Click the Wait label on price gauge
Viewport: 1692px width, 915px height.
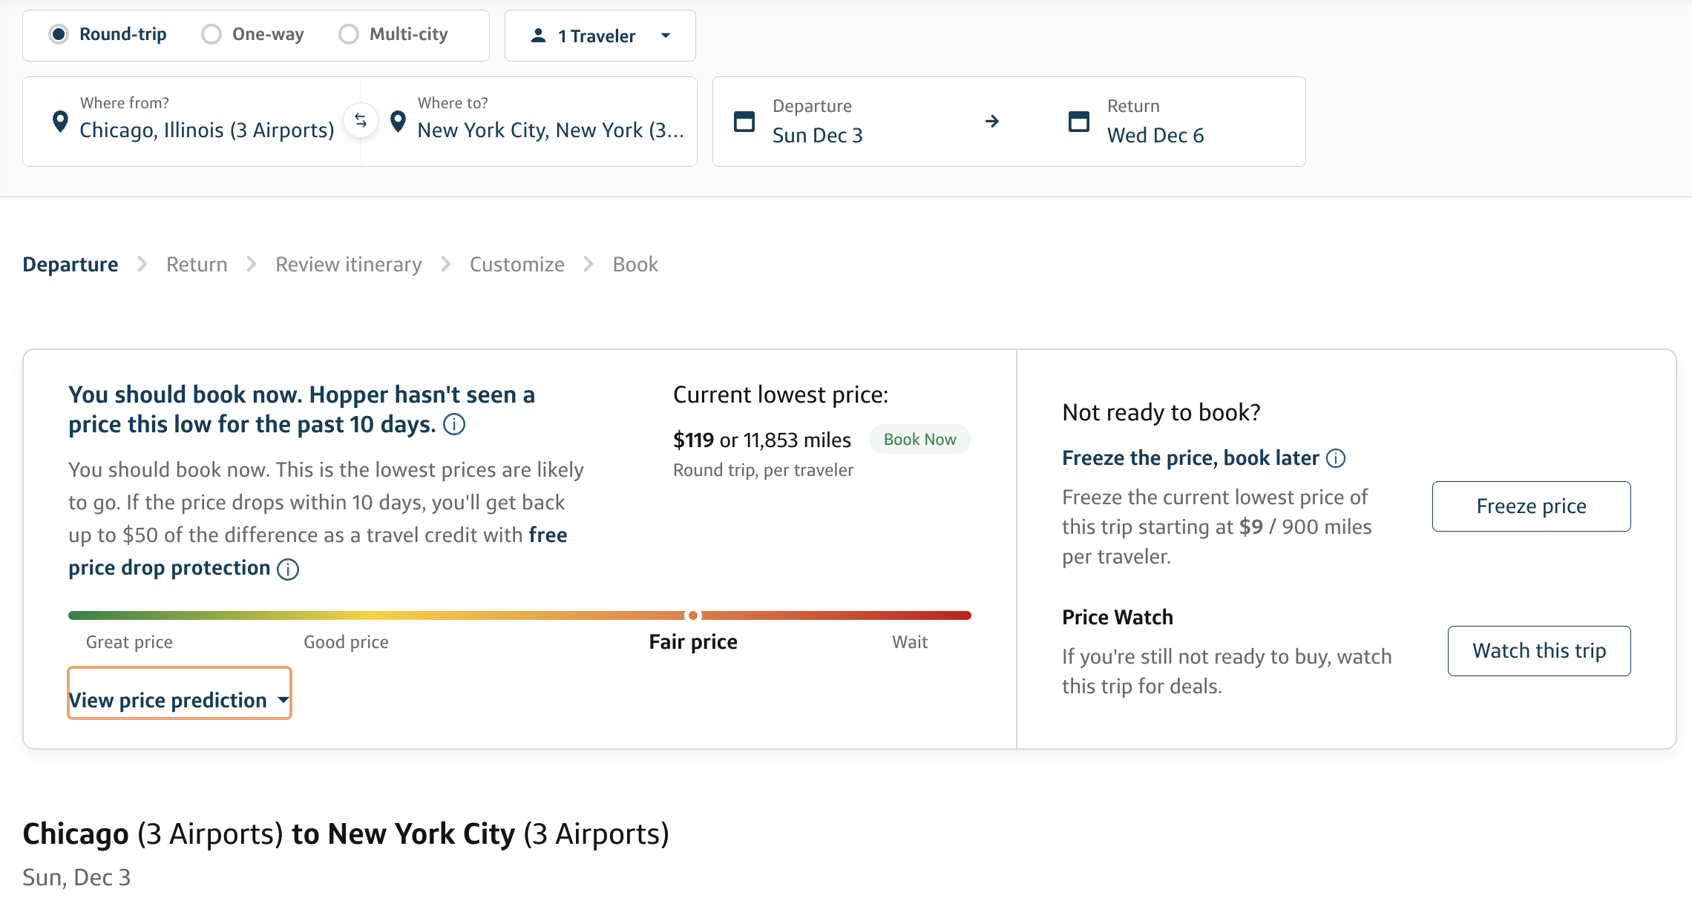point(910,642)
